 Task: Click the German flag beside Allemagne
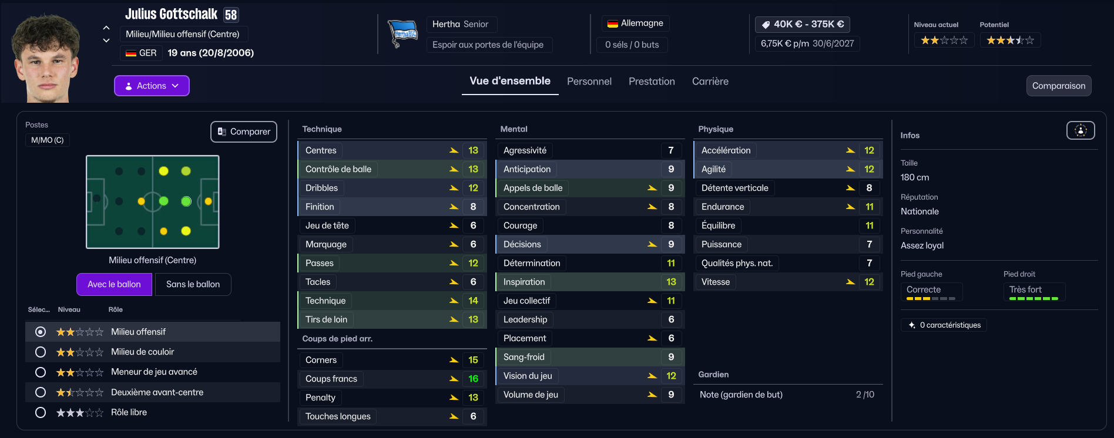[612, 23]
